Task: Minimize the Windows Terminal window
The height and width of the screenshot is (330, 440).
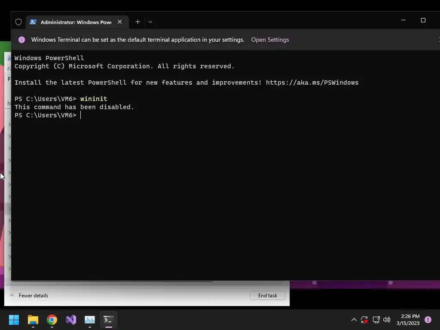Action: pos(403,20)
